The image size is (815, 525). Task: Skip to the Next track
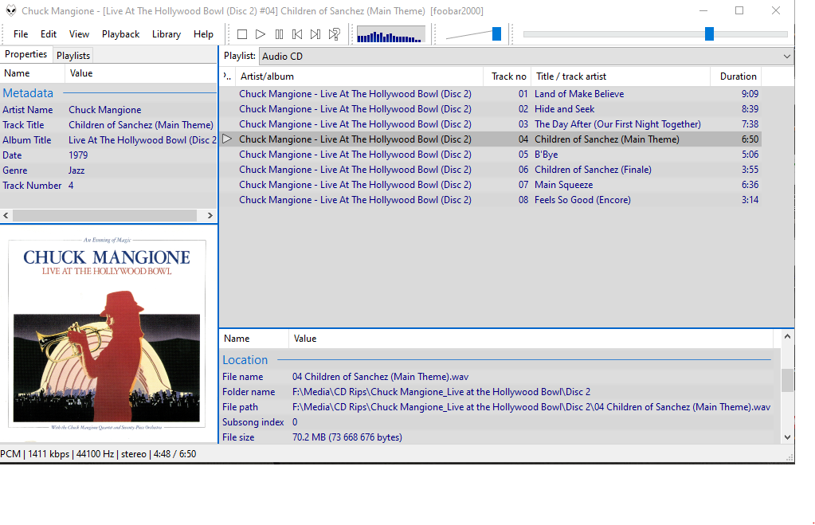pos(315,34)
